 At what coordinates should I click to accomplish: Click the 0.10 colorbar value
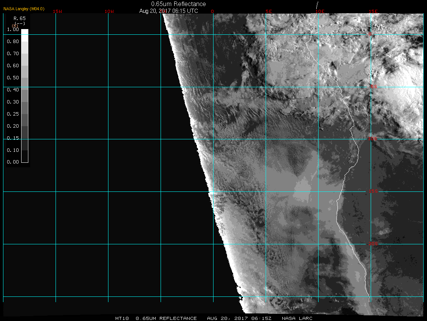[x=13, y=150]
